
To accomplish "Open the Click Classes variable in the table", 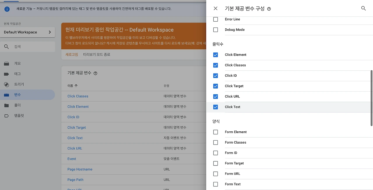I will point(78,96).
